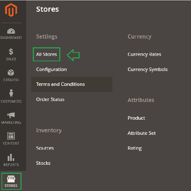
Task: Open the Marketing megaphone icon
Action: coord(11,115)
